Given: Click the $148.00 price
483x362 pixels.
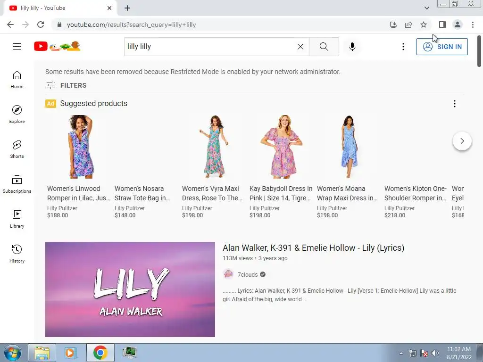Looking at the screenshot, I should (125, 215).
